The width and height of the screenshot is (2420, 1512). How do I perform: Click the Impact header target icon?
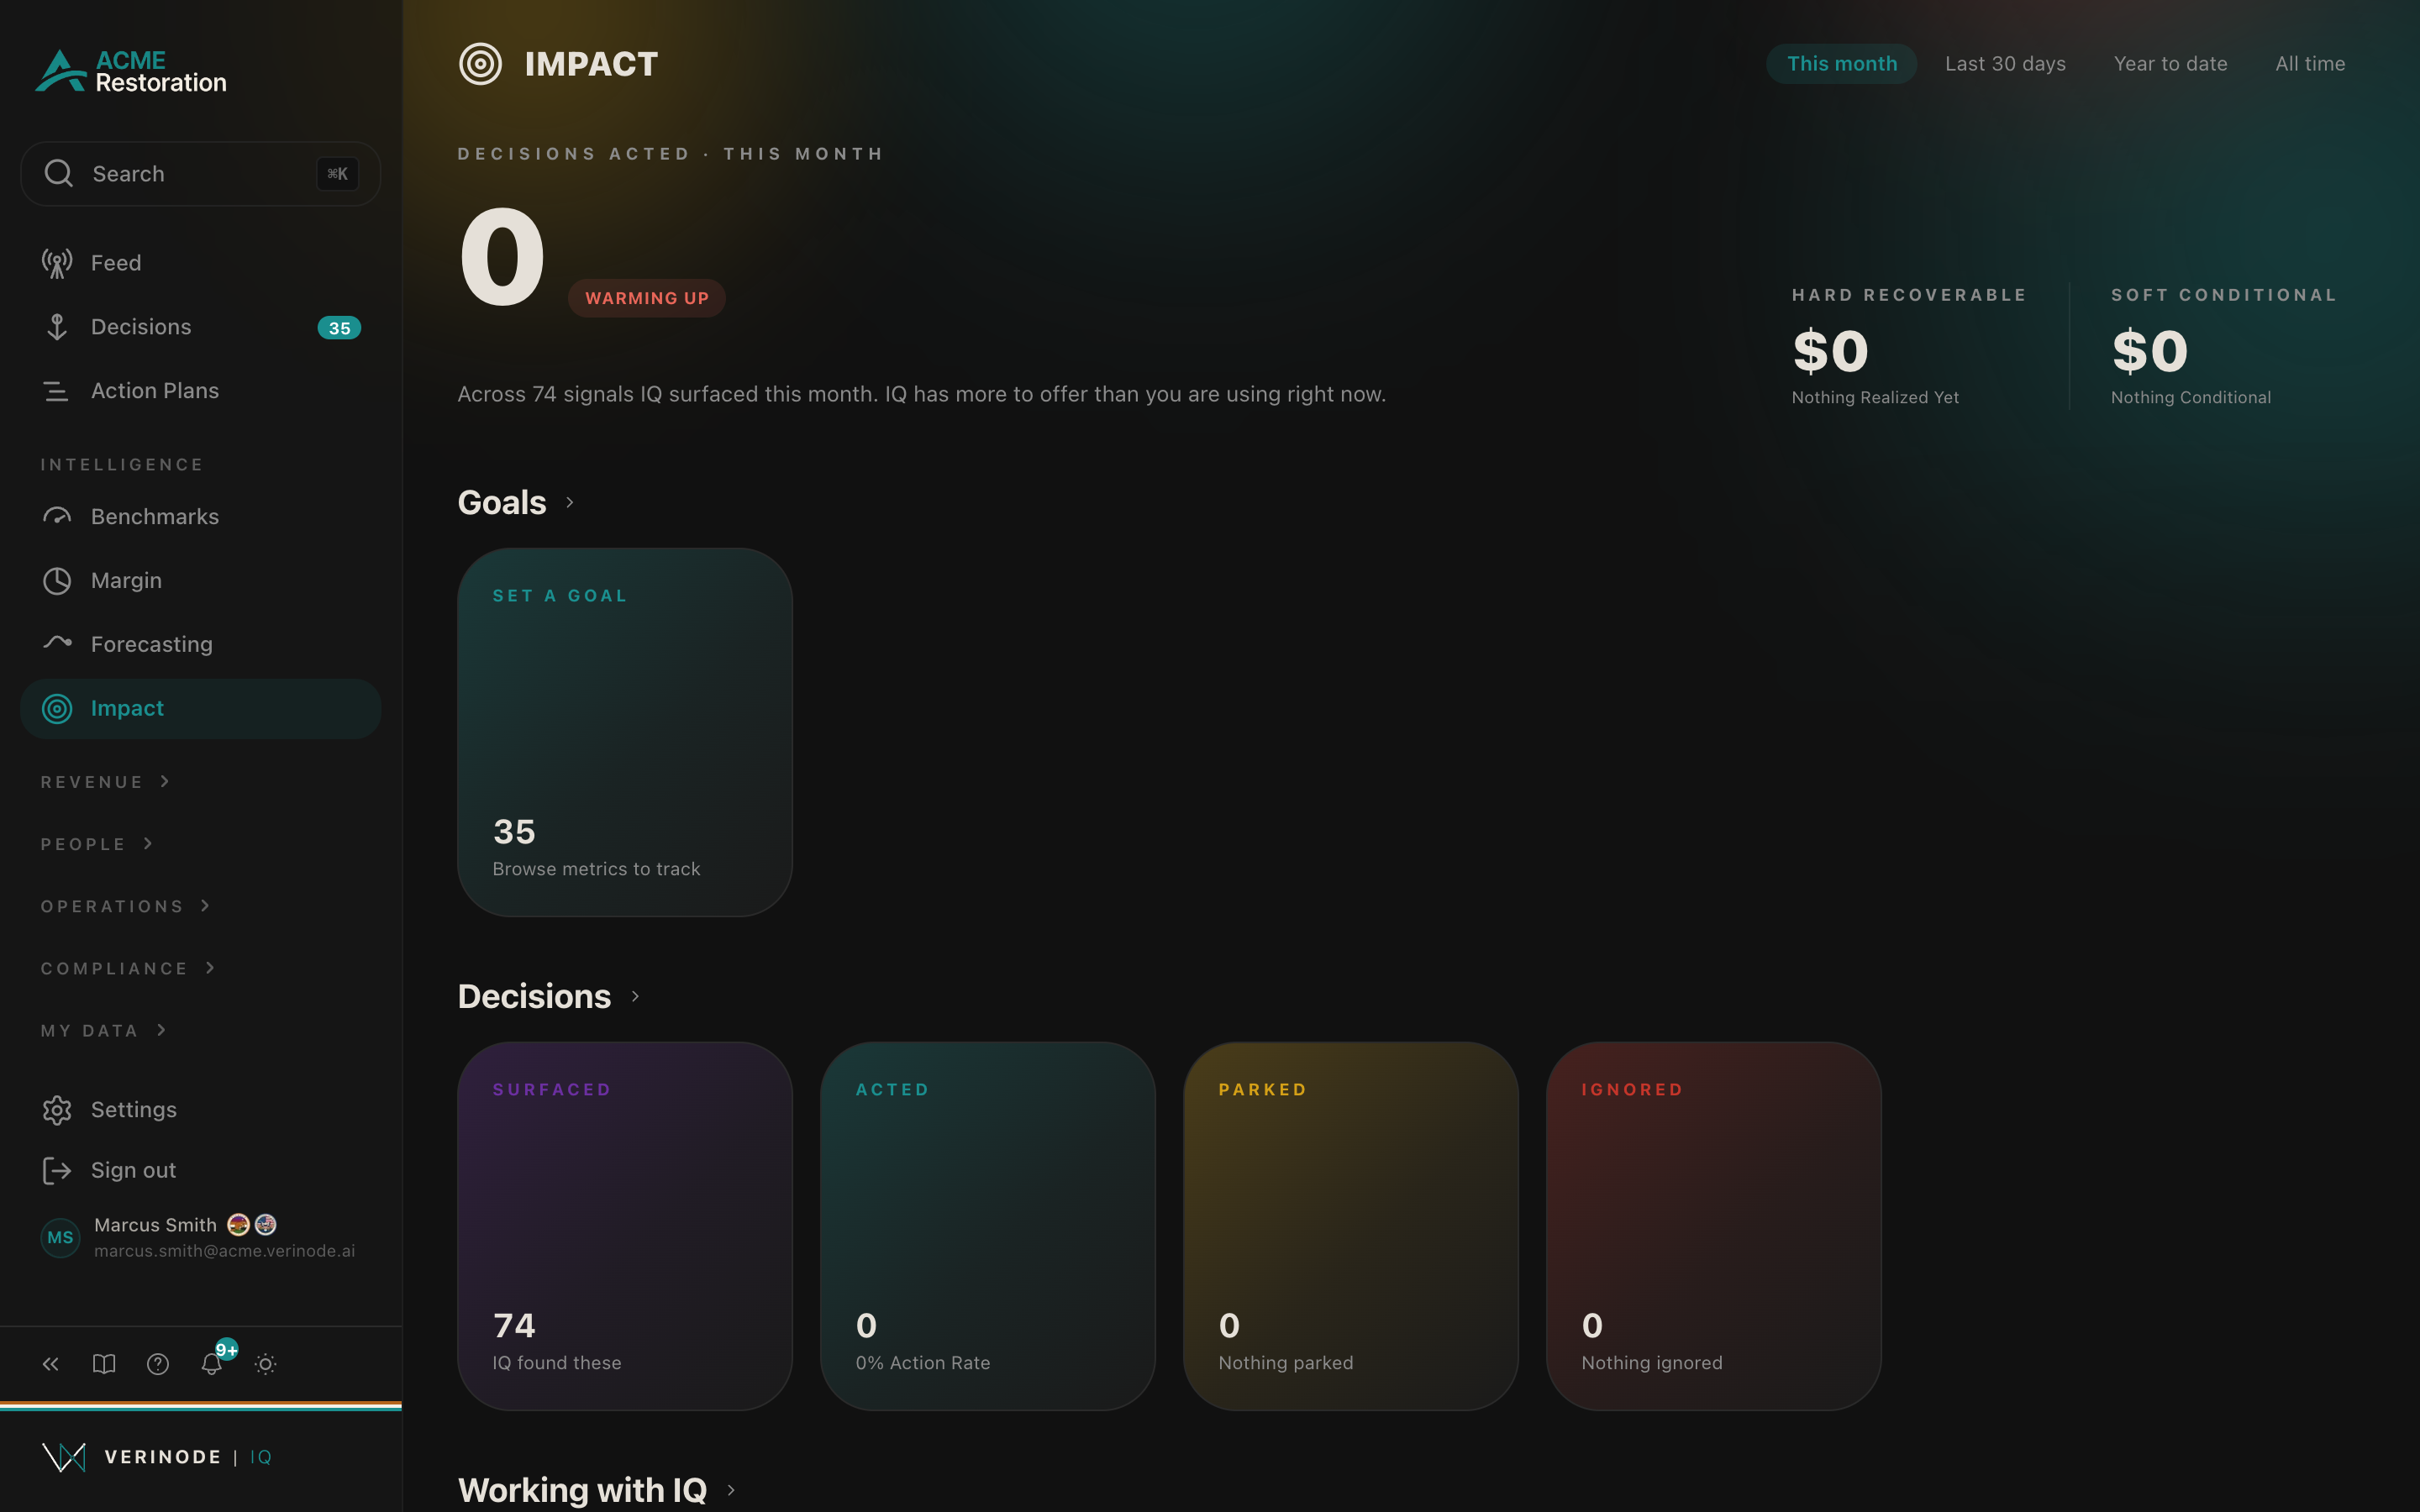(480, 64)
